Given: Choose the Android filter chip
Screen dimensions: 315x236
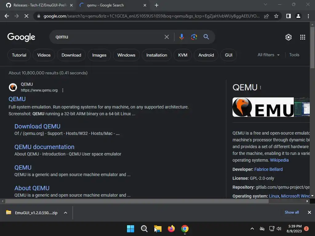Looking at the screenshot, I should 206,55.
